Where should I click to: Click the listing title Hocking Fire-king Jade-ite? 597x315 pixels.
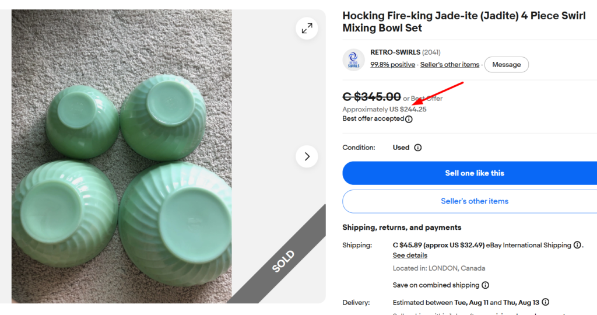pyautogui.click(x=463, y=22)
